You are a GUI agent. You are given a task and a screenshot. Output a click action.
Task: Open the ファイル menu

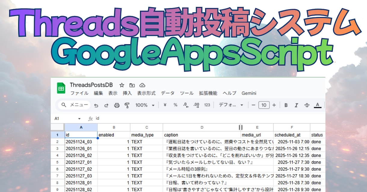pos(79,93)
